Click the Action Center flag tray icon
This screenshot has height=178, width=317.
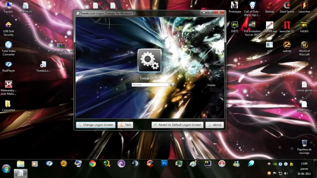tap(275, 173)
